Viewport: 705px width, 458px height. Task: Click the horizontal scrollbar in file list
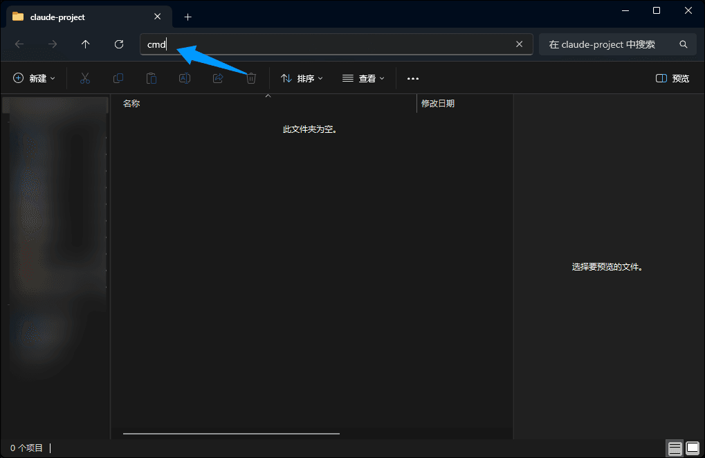point(231,434)
